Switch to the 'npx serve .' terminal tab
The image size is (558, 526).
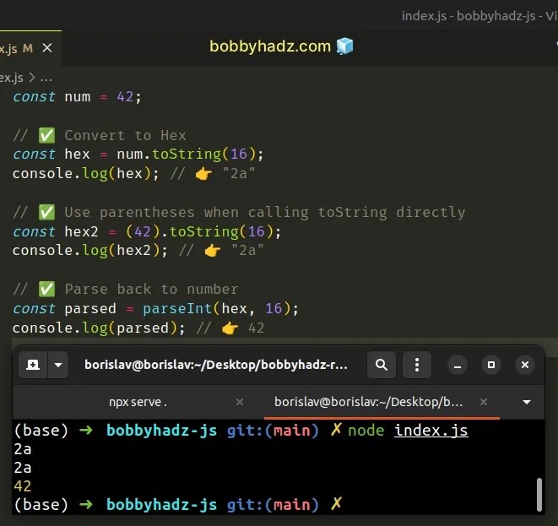[138, 402]
